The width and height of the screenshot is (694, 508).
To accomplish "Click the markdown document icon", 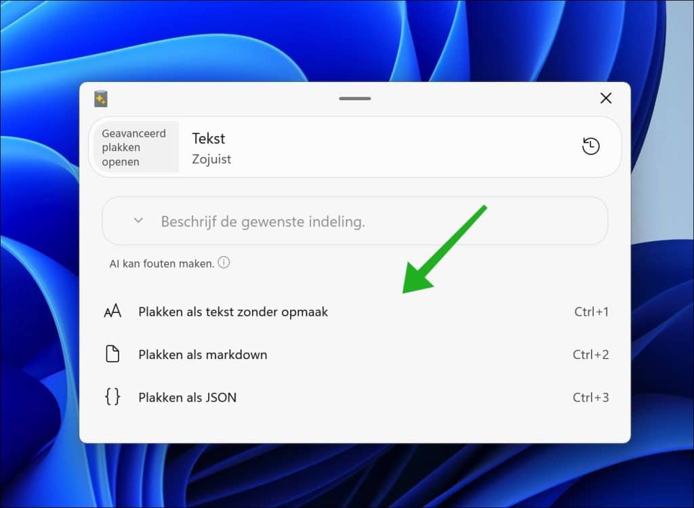I will (x=113, y=354).
